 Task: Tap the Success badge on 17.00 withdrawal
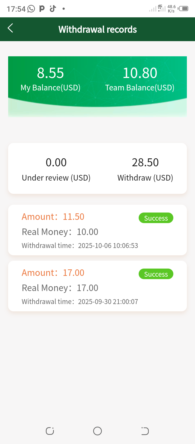point(156,274)
